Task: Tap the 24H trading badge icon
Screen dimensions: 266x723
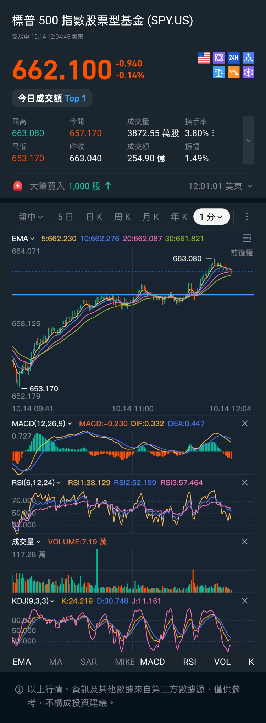Action: pos(233,58)
